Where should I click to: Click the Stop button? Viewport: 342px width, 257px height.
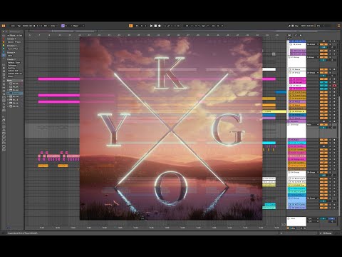[x=155, y=26]
